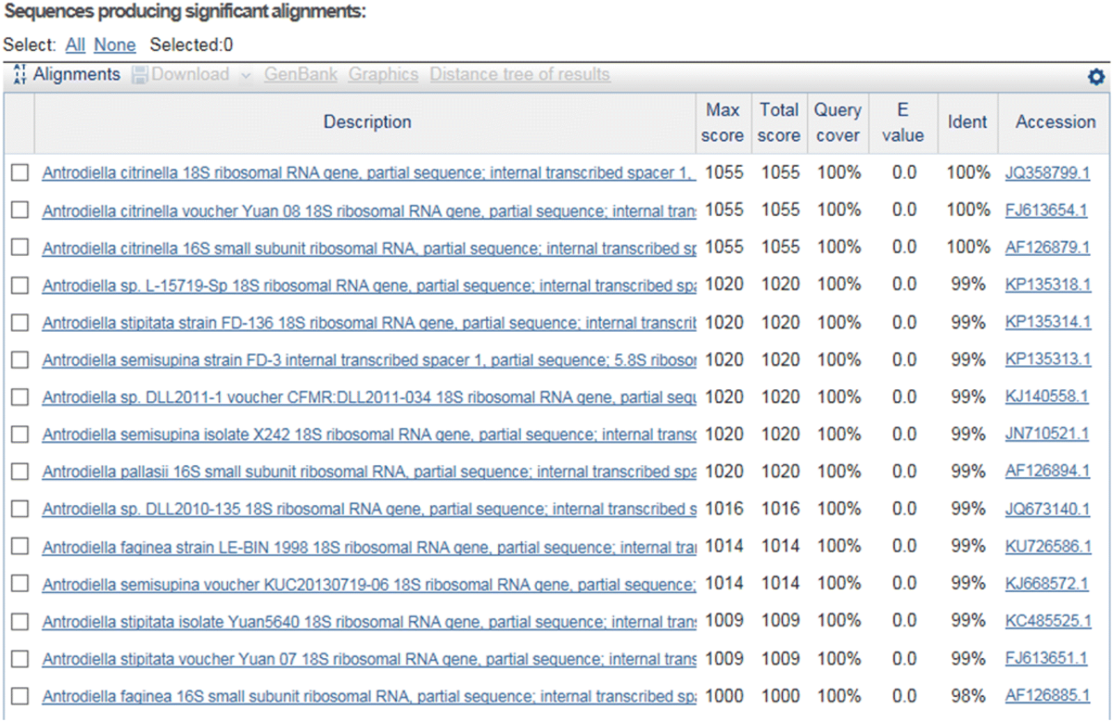Sort by the Max score column
Viewport: 1113px width, 722px height.
(x=723, y=122)
